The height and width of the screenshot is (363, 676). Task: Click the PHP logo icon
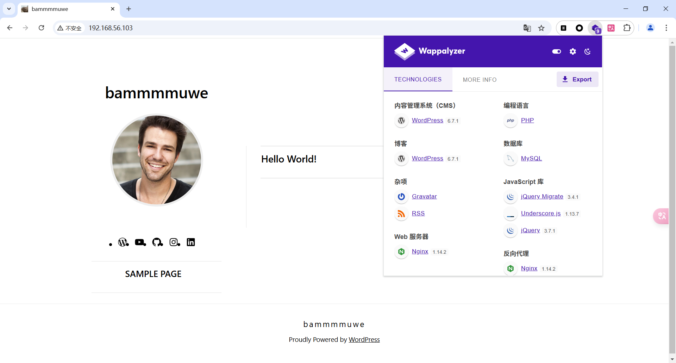tap(511, 121)
